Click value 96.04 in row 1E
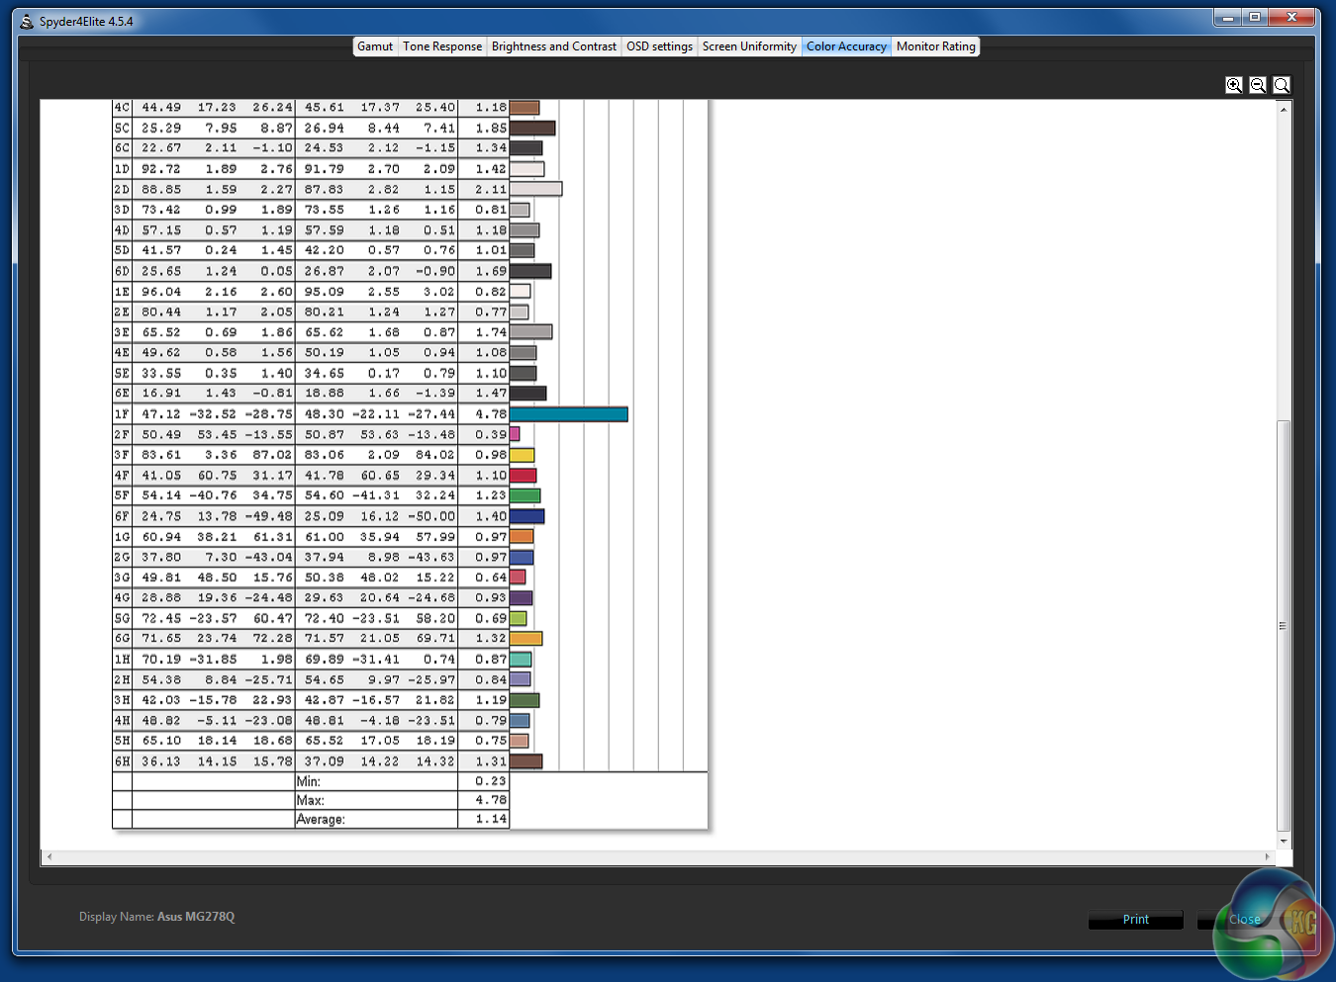Screen dimensions: 1336x982 point(161,292)
